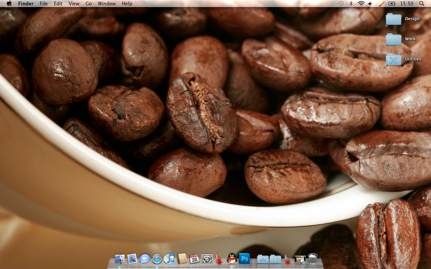Click the red flame arrow Dock icon
Image resolution: width=431 pixels, height=269 pixels.
219,259
